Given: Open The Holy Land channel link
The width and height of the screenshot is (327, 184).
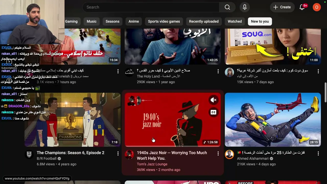Looking at the screenshot, I should tap(158, 76).
